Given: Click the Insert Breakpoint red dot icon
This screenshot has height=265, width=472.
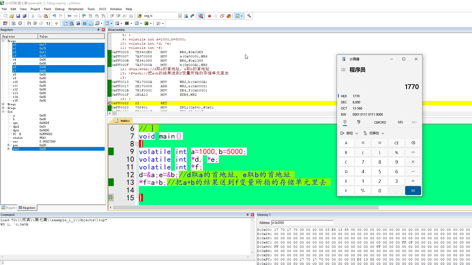Looking at the screenshot, I should [x=209, y=16].
